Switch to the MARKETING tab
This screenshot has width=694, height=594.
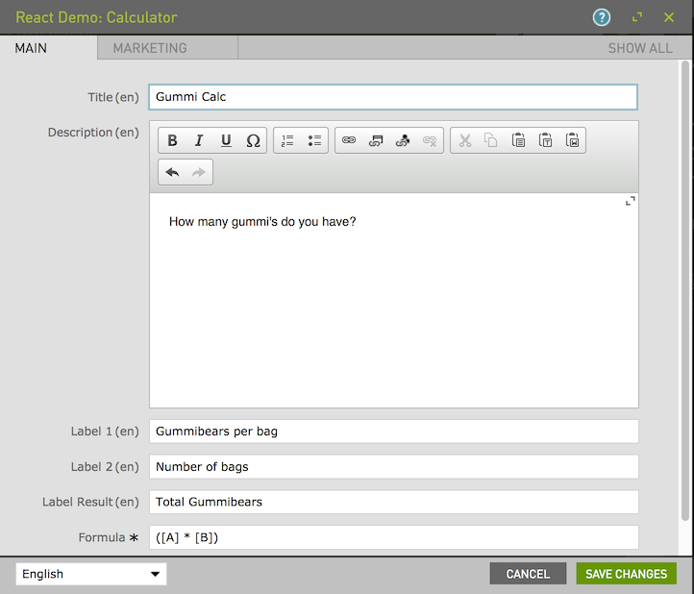point(168,48)
